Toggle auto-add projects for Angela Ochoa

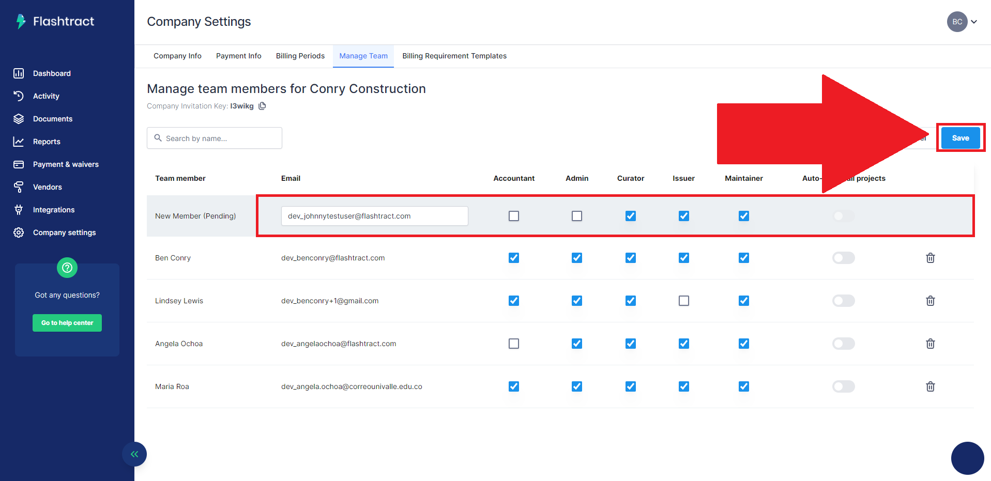(844, 344)
